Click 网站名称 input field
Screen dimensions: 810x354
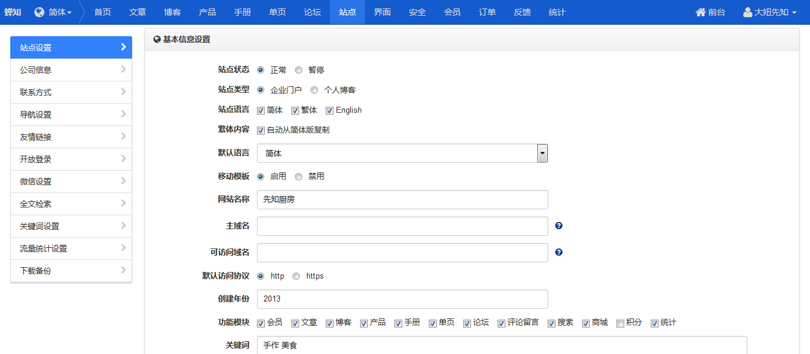pos(402,200)
